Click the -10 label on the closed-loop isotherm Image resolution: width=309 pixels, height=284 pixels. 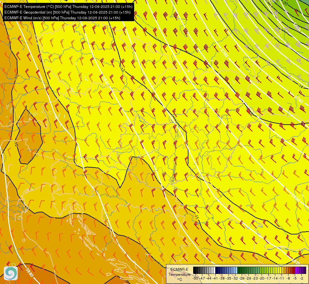16,144
